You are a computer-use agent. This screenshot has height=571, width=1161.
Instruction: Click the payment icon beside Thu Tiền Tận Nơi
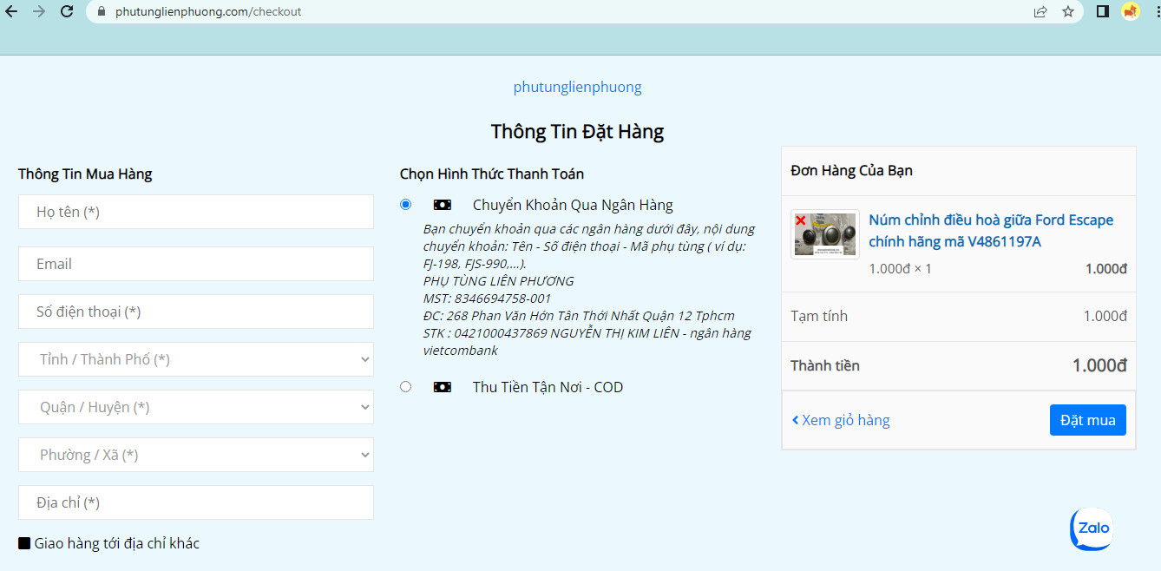[x=442, y=386]
